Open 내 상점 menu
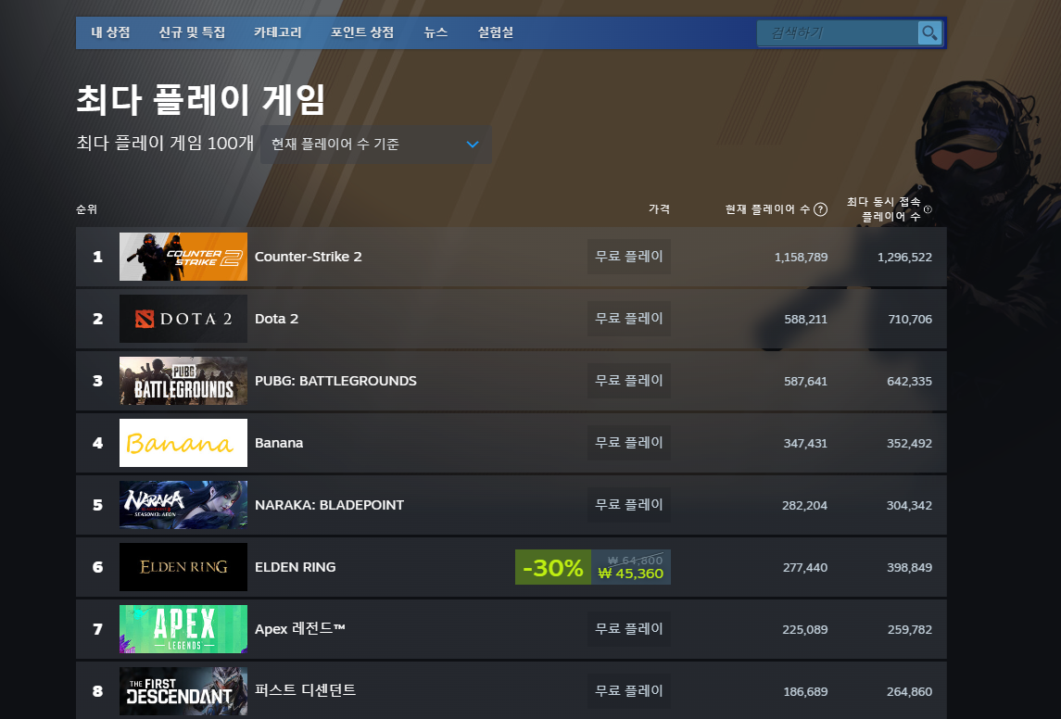The image size is (1061, 719). (110, 32)
